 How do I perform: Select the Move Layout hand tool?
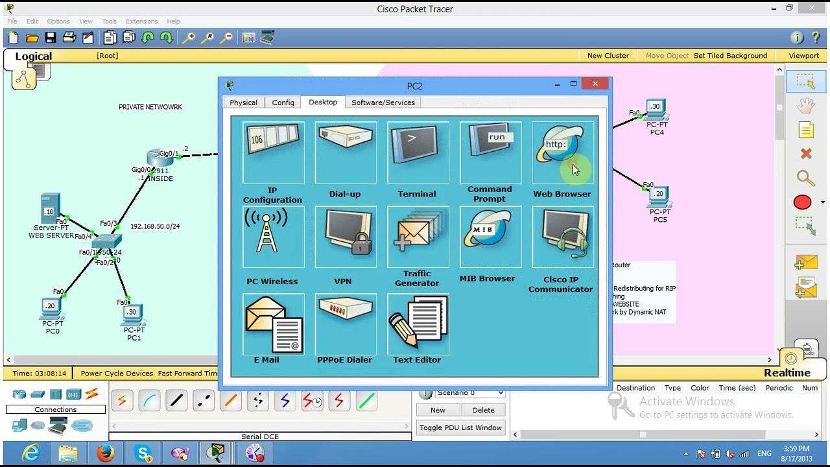click(806, 106)
